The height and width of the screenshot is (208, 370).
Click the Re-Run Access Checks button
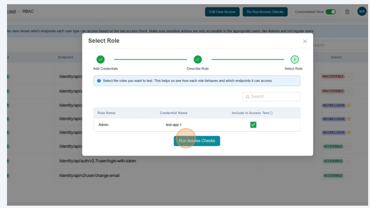click(x=265, y=11)
